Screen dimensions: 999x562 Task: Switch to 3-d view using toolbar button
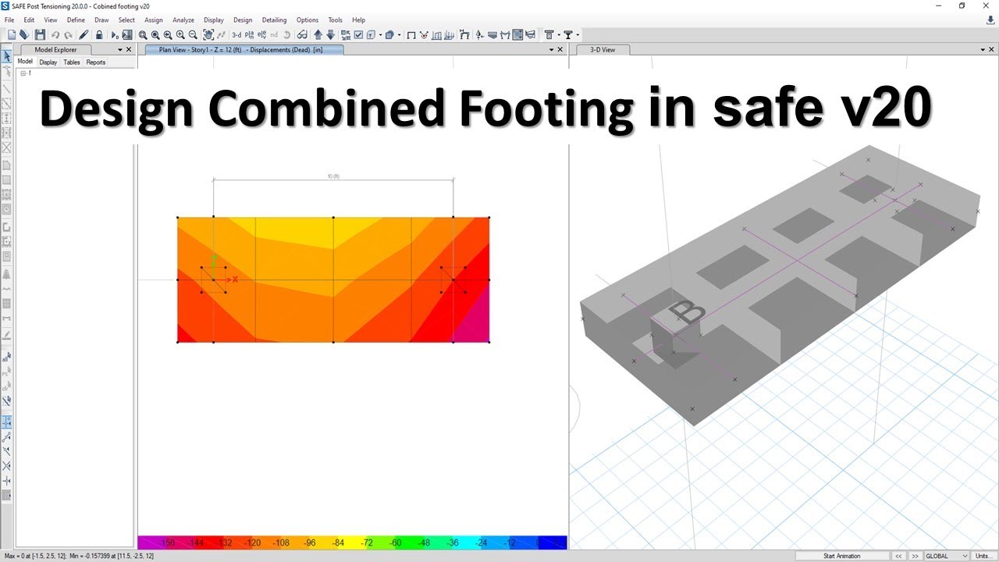[x=236, y=34]
